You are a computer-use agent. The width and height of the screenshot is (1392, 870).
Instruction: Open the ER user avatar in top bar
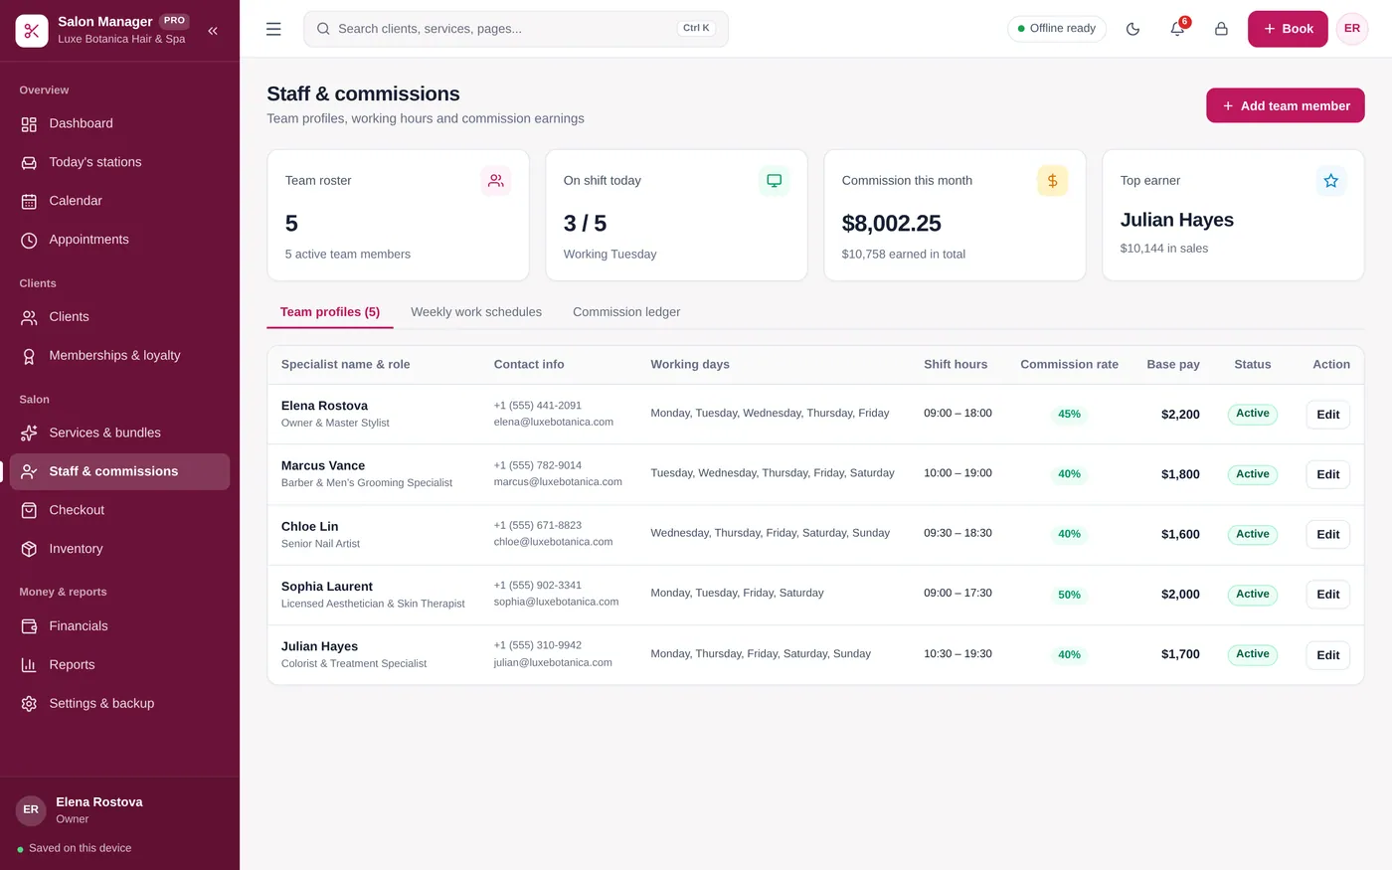[x=1352, y=29]
